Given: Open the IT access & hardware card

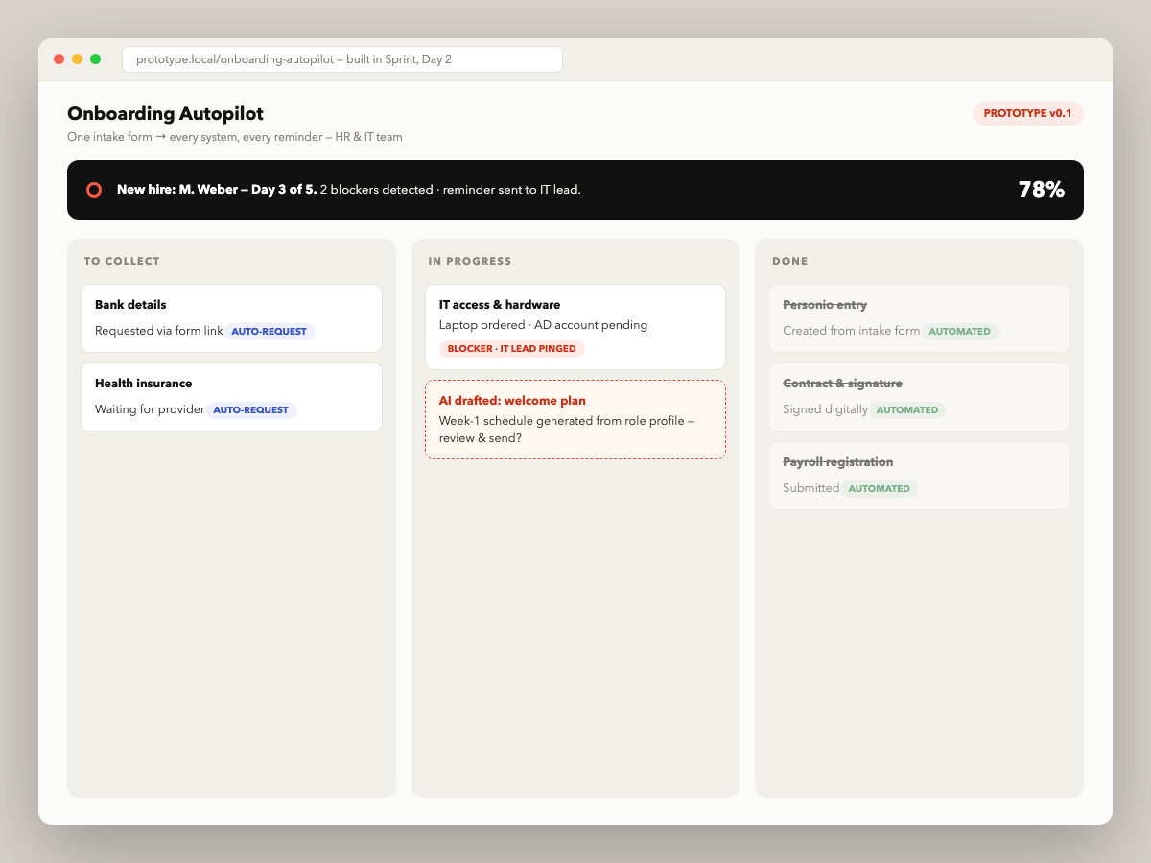Looking at the screenshot, I should pyautogui.click(x=575, y=327).
